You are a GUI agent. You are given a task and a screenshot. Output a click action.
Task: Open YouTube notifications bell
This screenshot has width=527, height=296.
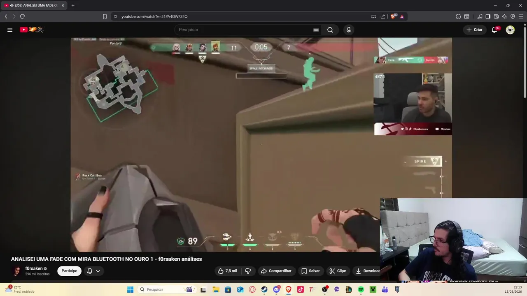click(x=494, y=30)
